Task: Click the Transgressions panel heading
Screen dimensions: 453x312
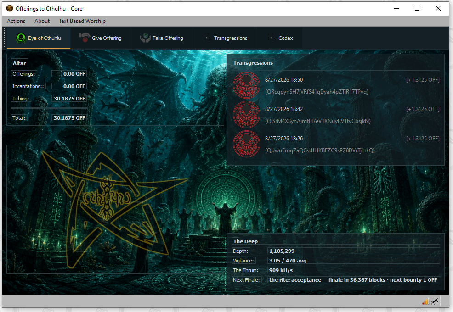Action: pyautogui.click(x=253, y=63)
